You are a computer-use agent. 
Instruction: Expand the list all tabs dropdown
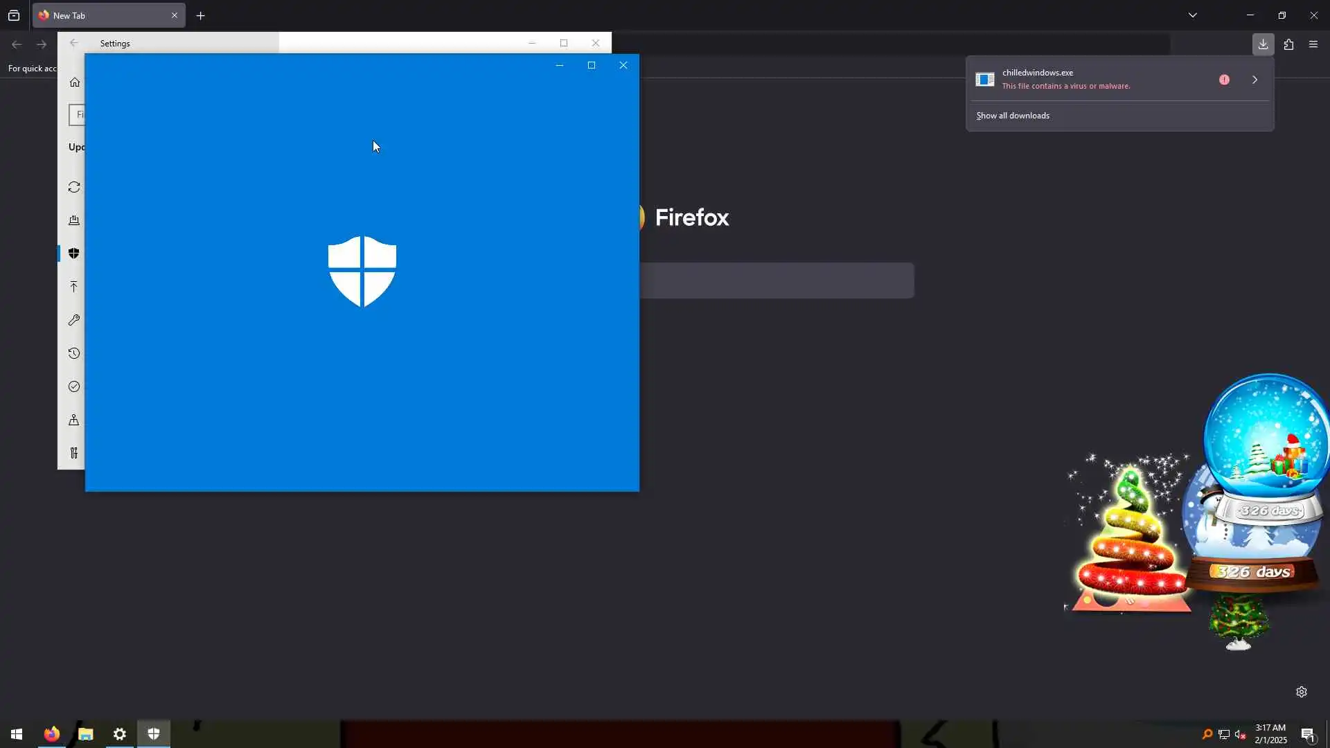point(1193,15)
